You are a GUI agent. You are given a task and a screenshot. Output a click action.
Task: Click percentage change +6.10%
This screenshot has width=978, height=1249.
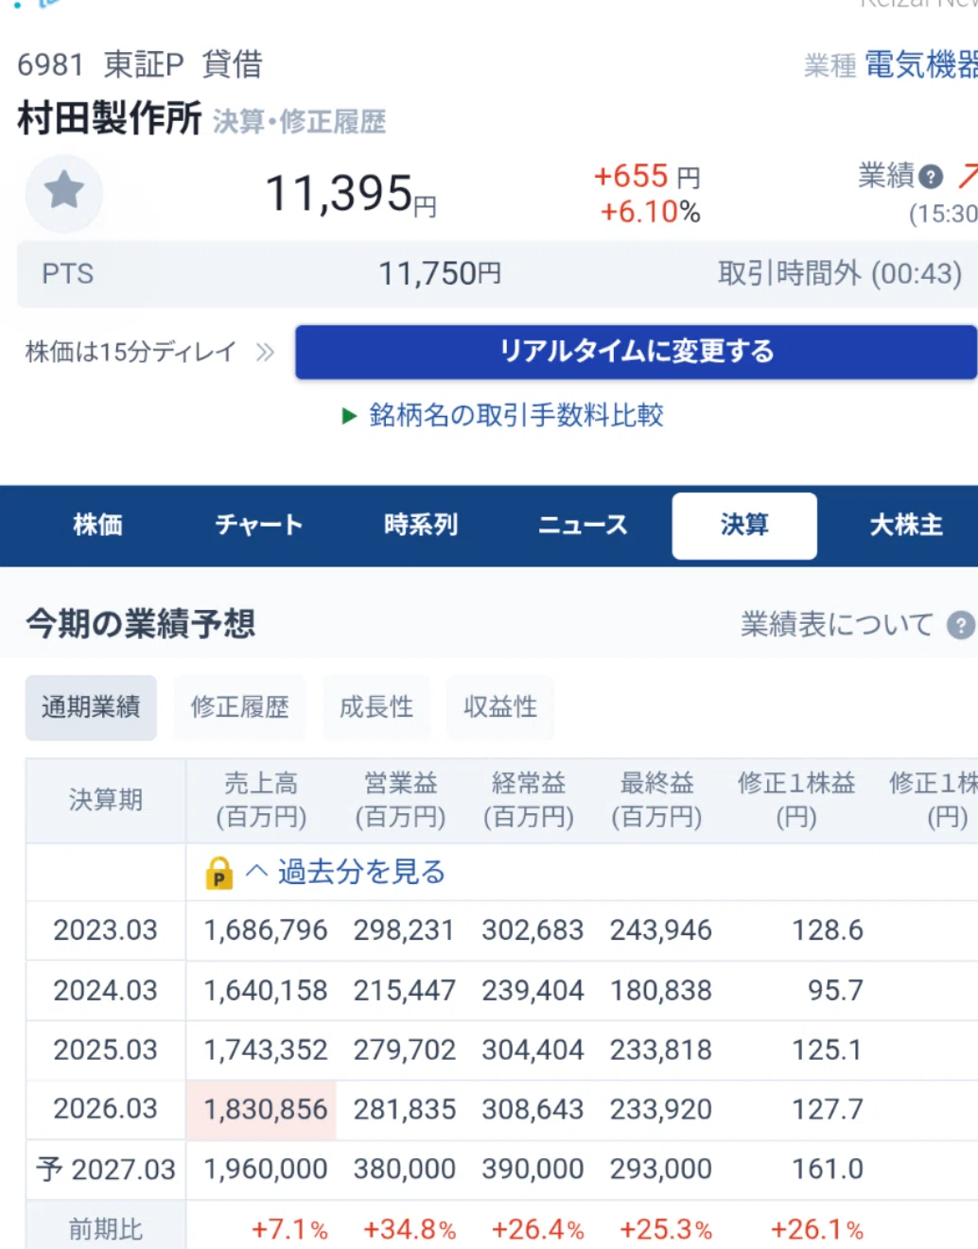pyautogui.click(x=650, y=212)
